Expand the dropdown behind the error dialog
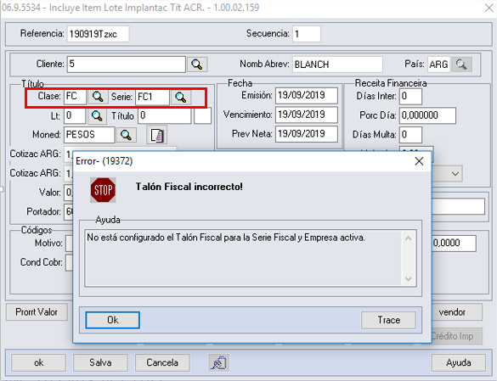Image resolution: width=497 pixels, height=381 pixels. pos(455,174)
